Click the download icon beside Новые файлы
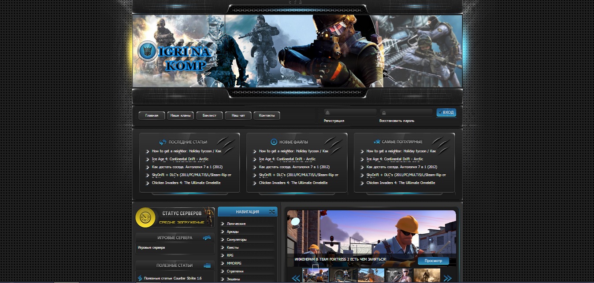 point(274,142)
